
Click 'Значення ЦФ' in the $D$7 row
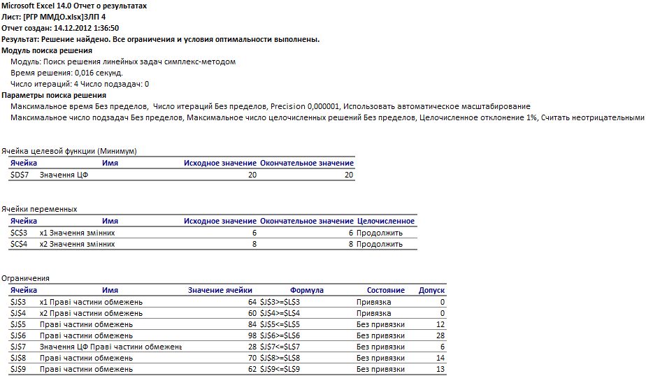click(64, 175)
